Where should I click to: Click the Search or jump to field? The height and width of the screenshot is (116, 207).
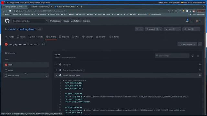[x=30, y=21]
